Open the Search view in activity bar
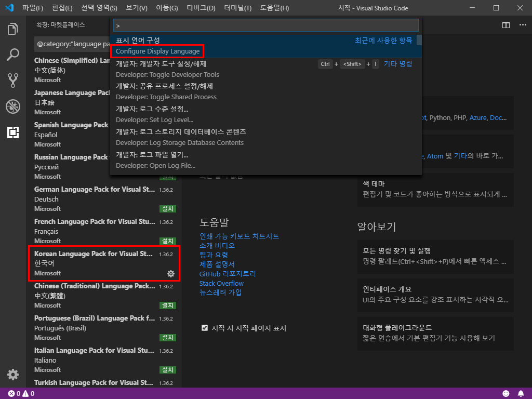The height and width of the screenshot is (399, 532). coord(13,55)
